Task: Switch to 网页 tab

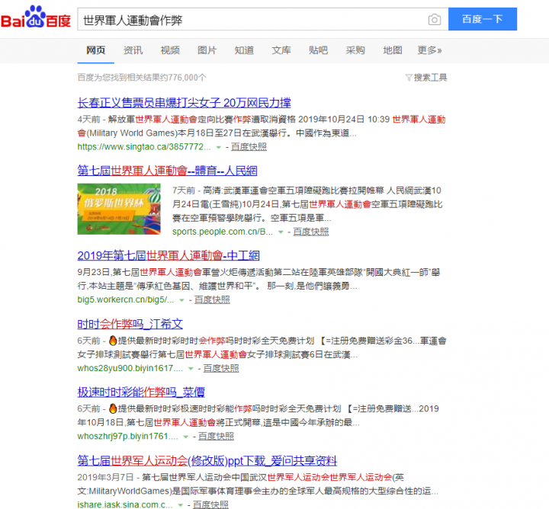Action: pyautogui.click(x=95, y=50)
